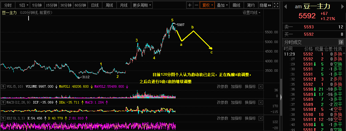The height and width of the screenshot is (131, 346).
Task: Hide side panel via 隐藏 button
Action: pyautogui.click(x=265, y=5)
